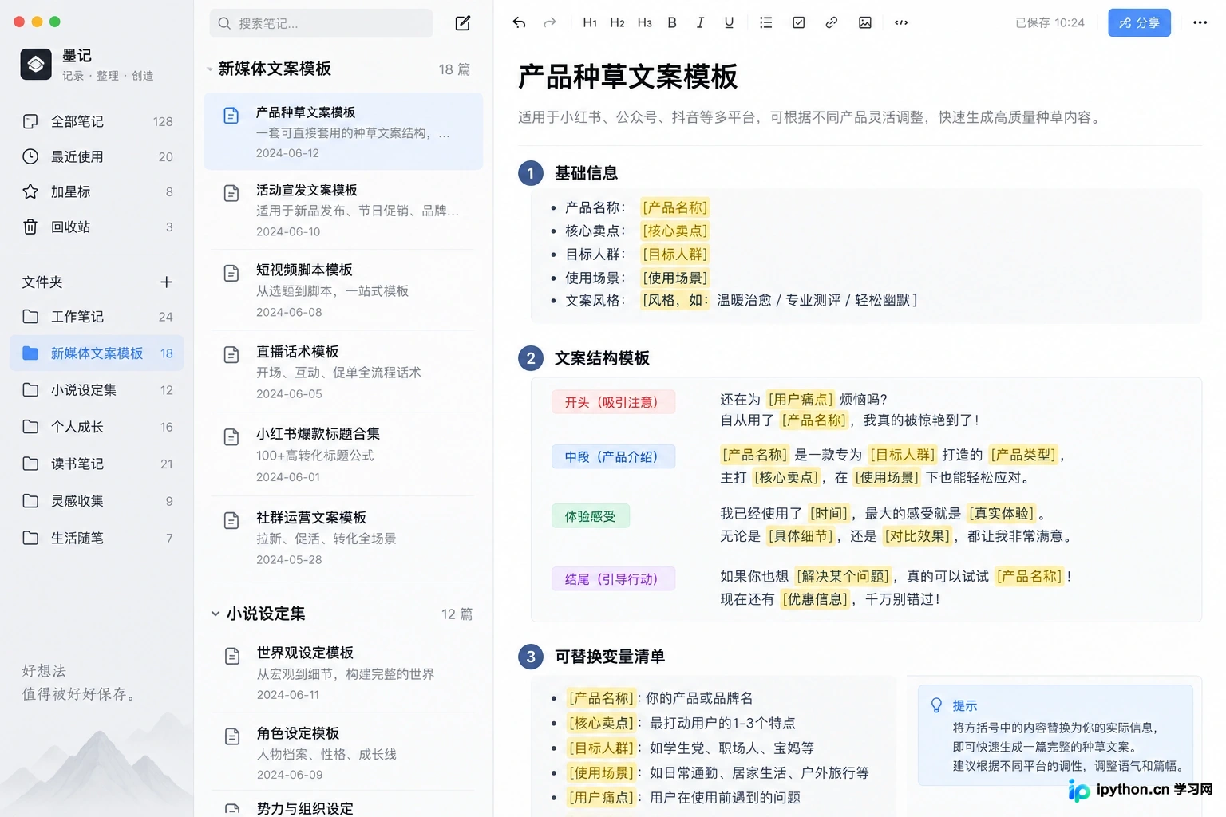This screenshot has width=1226, height=817.
Task: Open the more options ellipsis menu
Action: (1200, 22)
